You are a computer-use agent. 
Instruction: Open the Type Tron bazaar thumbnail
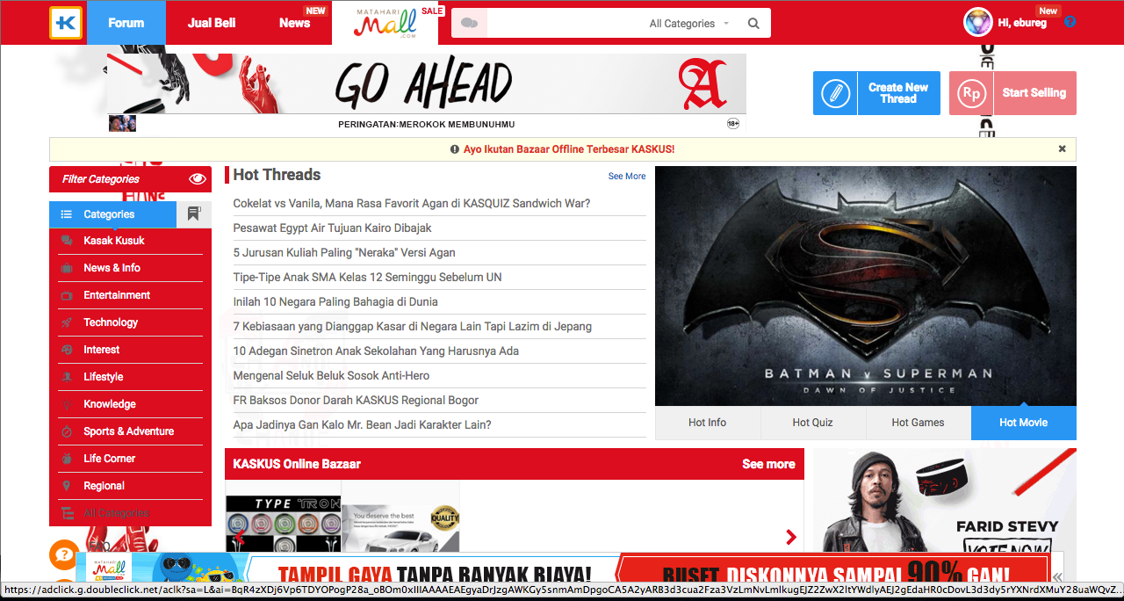pos(284,525)
